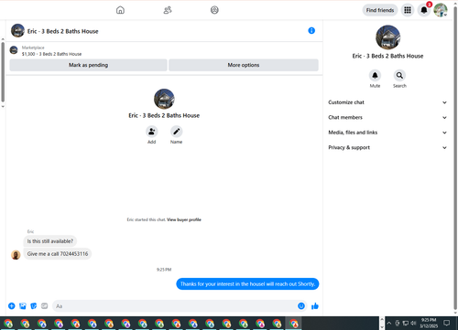Open emoji picker in message box
458x330 pixels.
[x=301, y=306]
